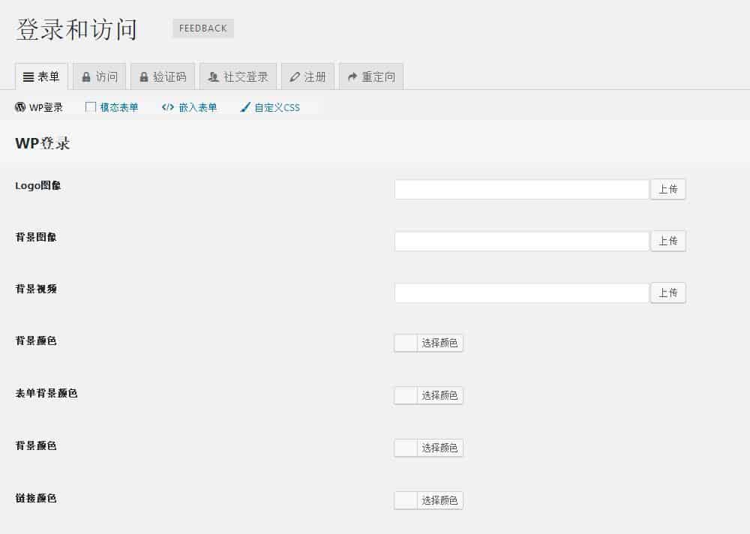
Task: Click the user icon on the 社交登录 tab
Action: point(214,77)
